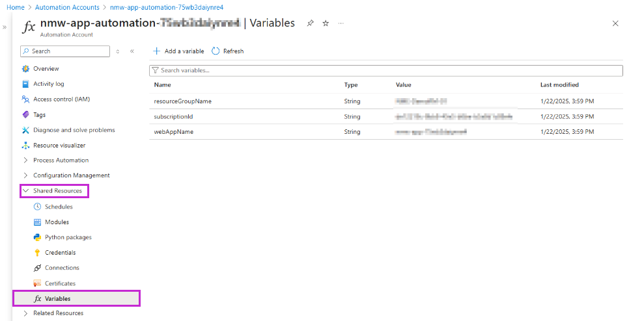
Task: Click the Access control (IAM) people icon
Action: pos(25,99)
